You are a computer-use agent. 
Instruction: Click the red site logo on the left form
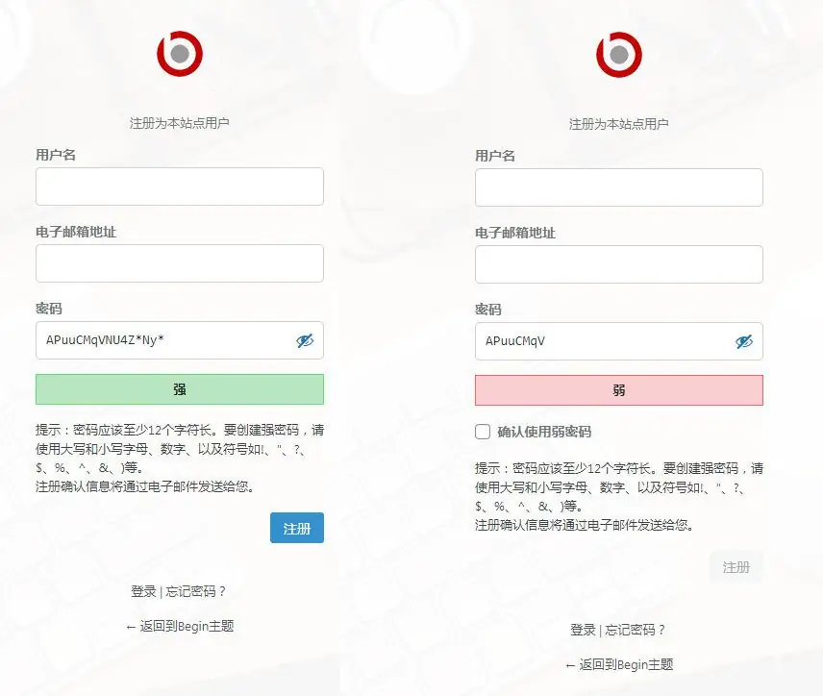[x=179, y=54]
